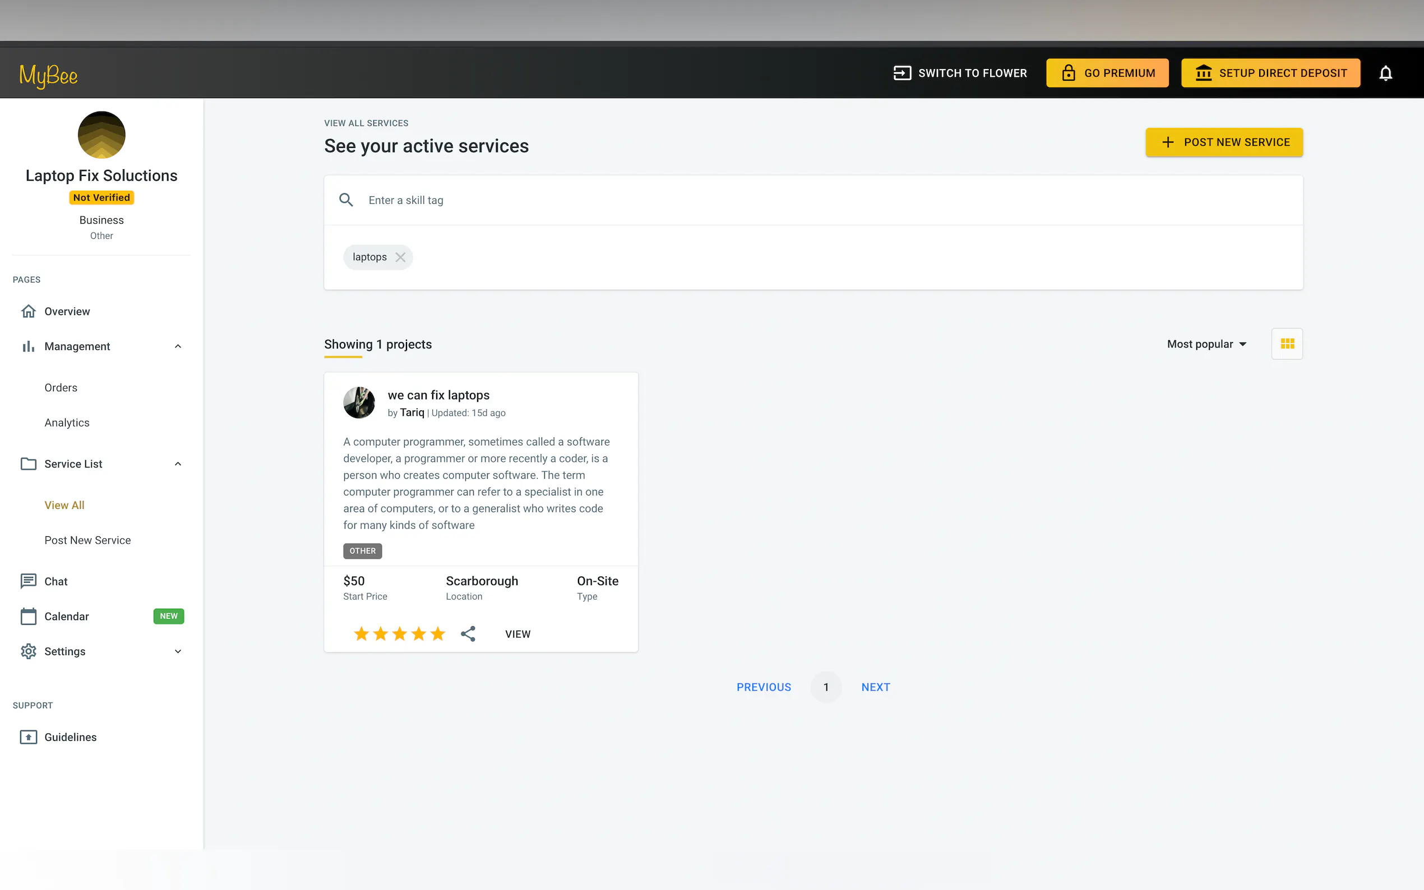This screenshot has width=1424, height=890.
Task: Click the Guidelines support icon
Action: coord(28,737)
